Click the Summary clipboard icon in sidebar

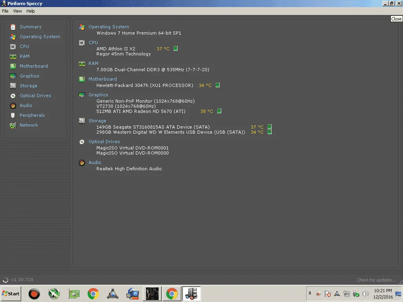point(13,27)
